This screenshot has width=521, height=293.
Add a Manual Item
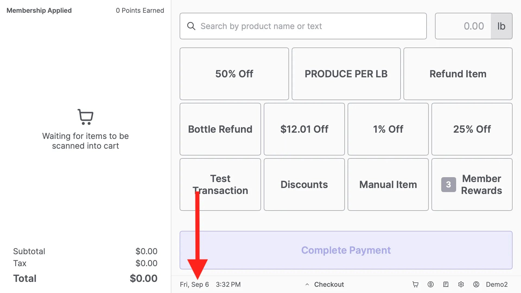[x=388, y=184]
